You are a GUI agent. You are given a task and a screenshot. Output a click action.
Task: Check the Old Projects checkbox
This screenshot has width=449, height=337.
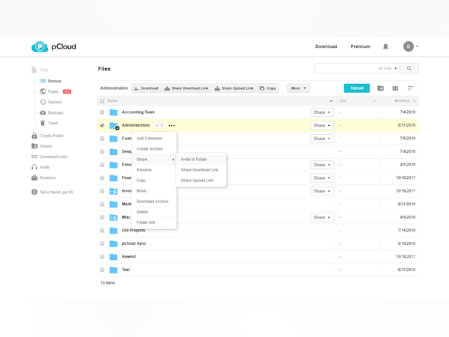(x=102, y=231)
